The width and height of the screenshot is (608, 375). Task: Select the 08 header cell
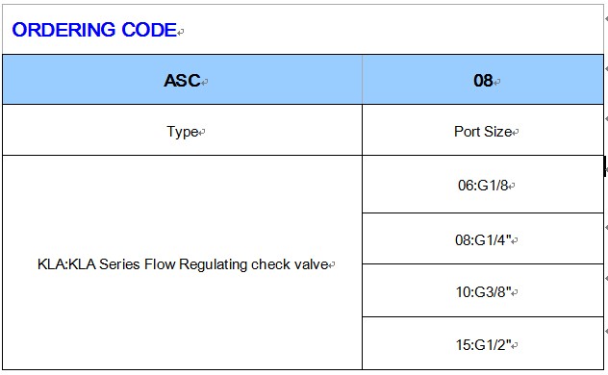click(483, 80)
